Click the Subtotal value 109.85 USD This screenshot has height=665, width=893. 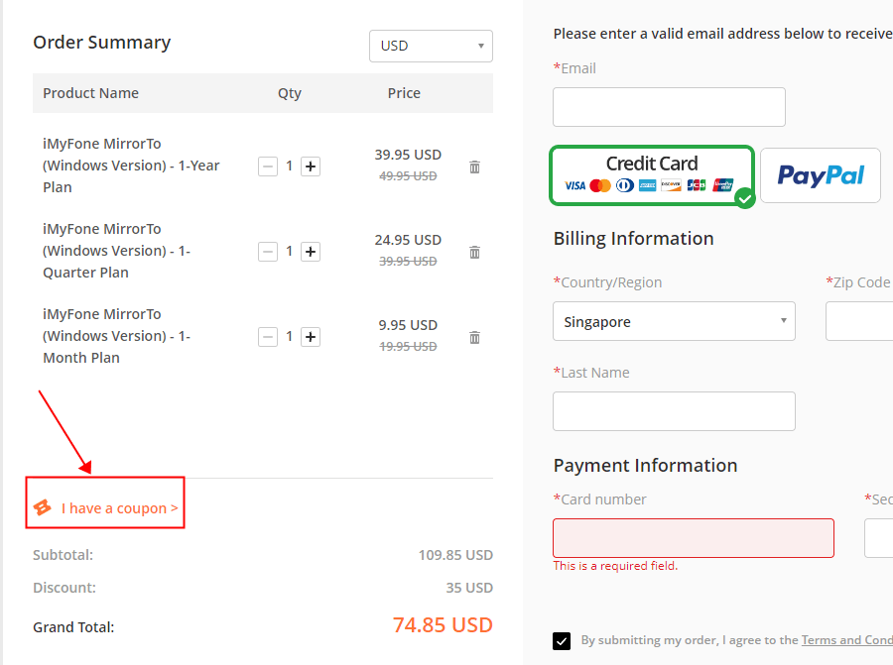click(x=455, y=555)
